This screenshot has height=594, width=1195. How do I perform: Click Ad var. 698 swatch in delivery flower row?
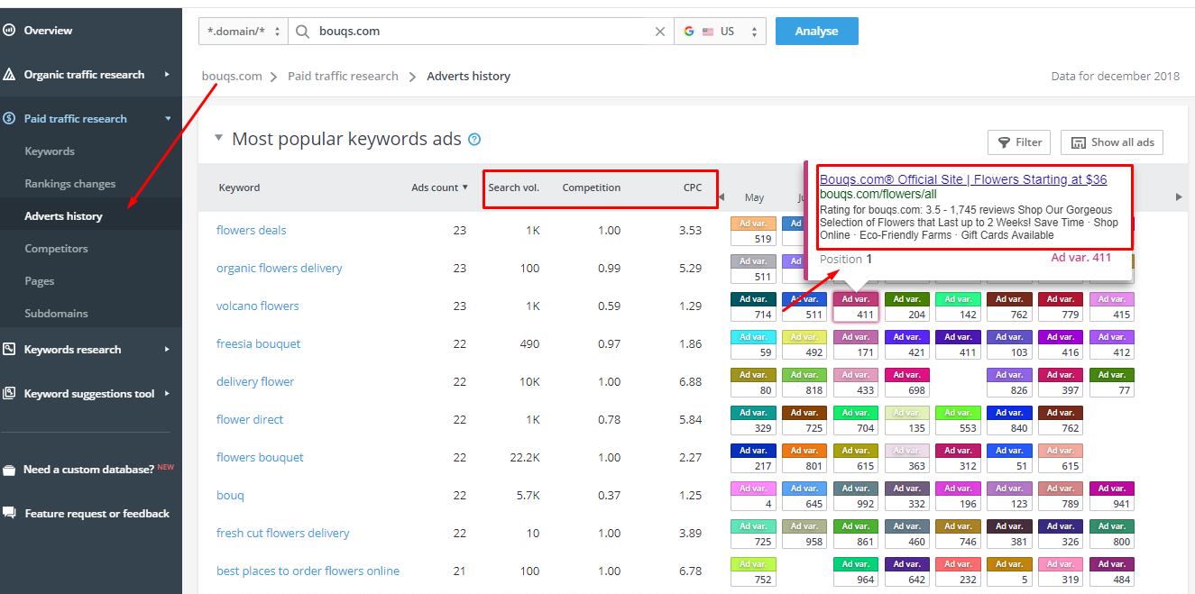click(907, 382)
